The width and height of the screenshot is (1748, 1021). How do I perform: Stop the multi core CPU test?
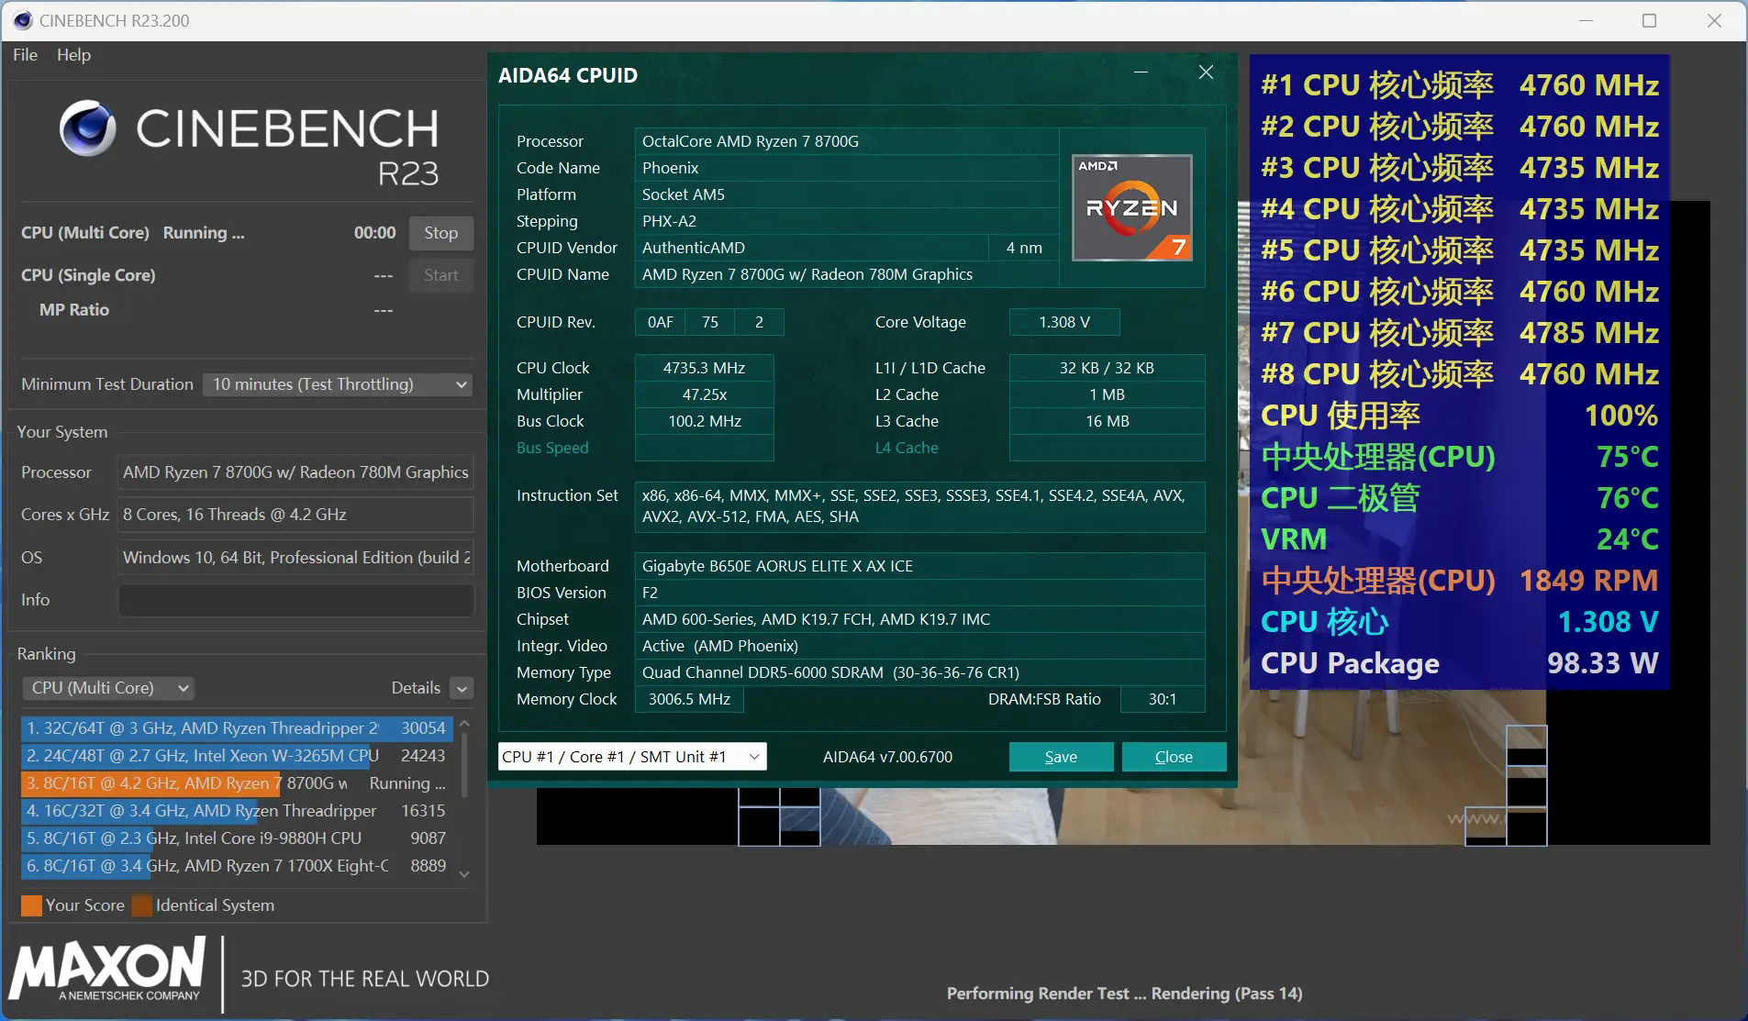click(440, 233)
